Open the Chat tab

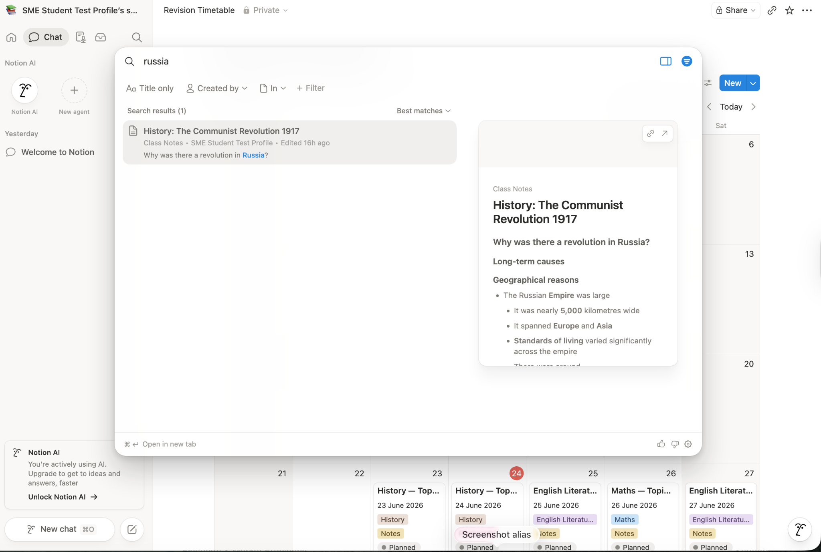pos(46,37)
